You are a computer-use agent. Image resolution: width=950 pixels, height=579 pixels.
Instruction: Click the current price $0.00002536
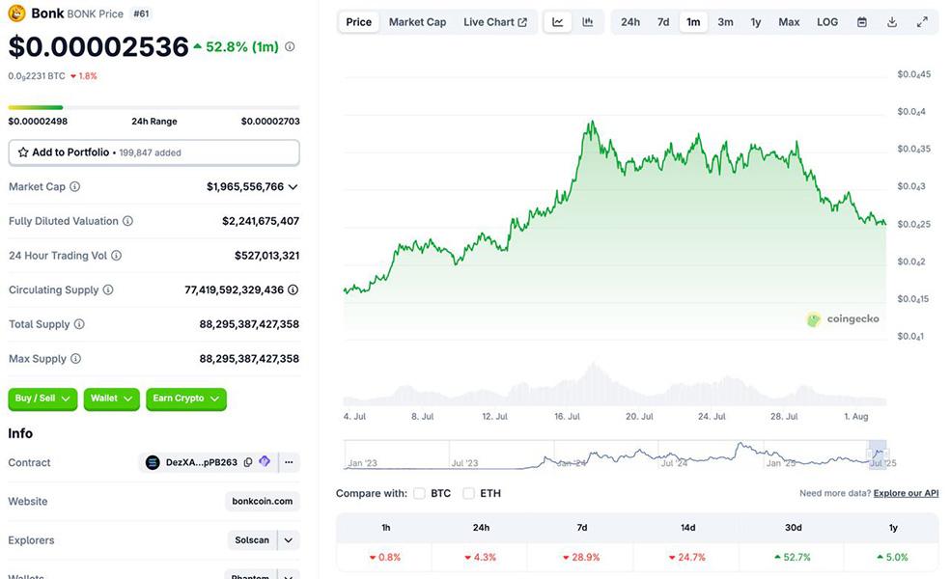pos(98,47)
